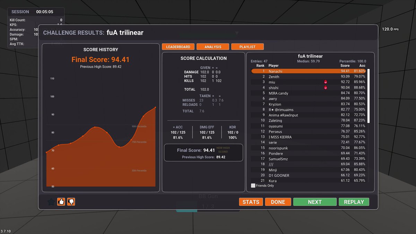Click the 75th Percentile graph label

click(x=139, y=142)
